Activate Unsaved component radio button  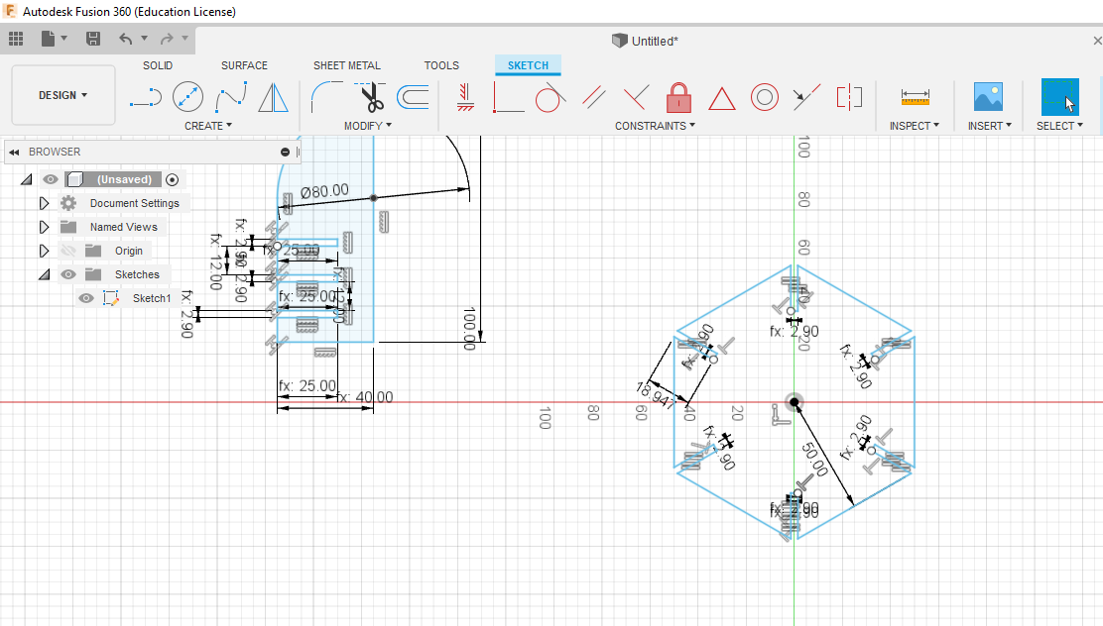tap(173, 180)
